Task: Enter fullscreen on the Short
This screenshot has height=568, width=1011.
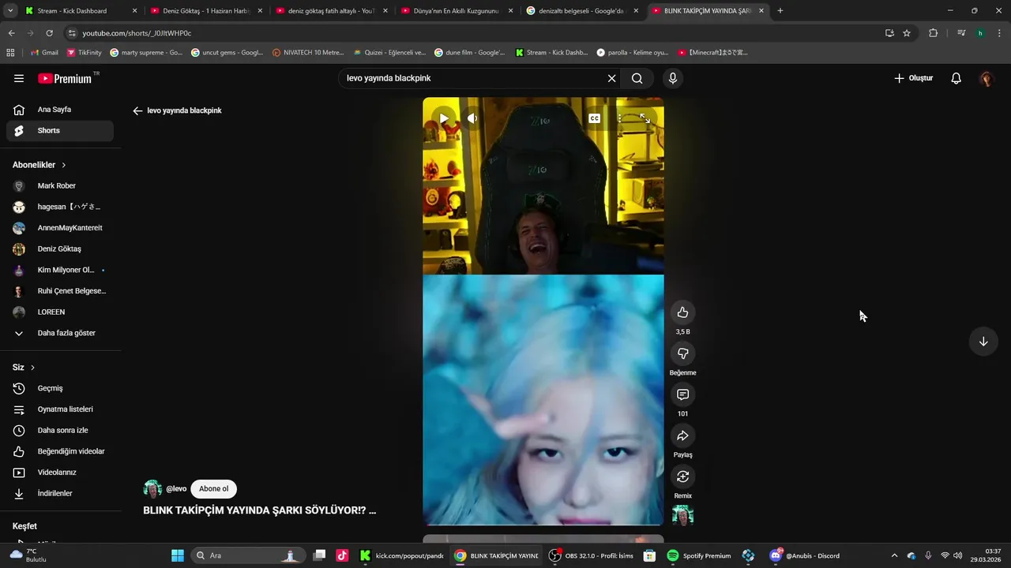Action: coord(645,118)
